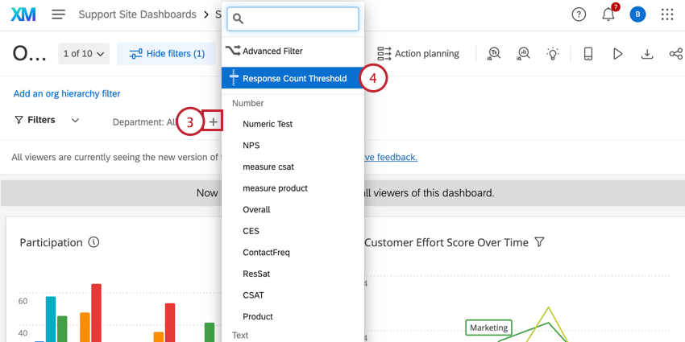Click the download export icon
The image size is (685, 342).
click(646, 54)
